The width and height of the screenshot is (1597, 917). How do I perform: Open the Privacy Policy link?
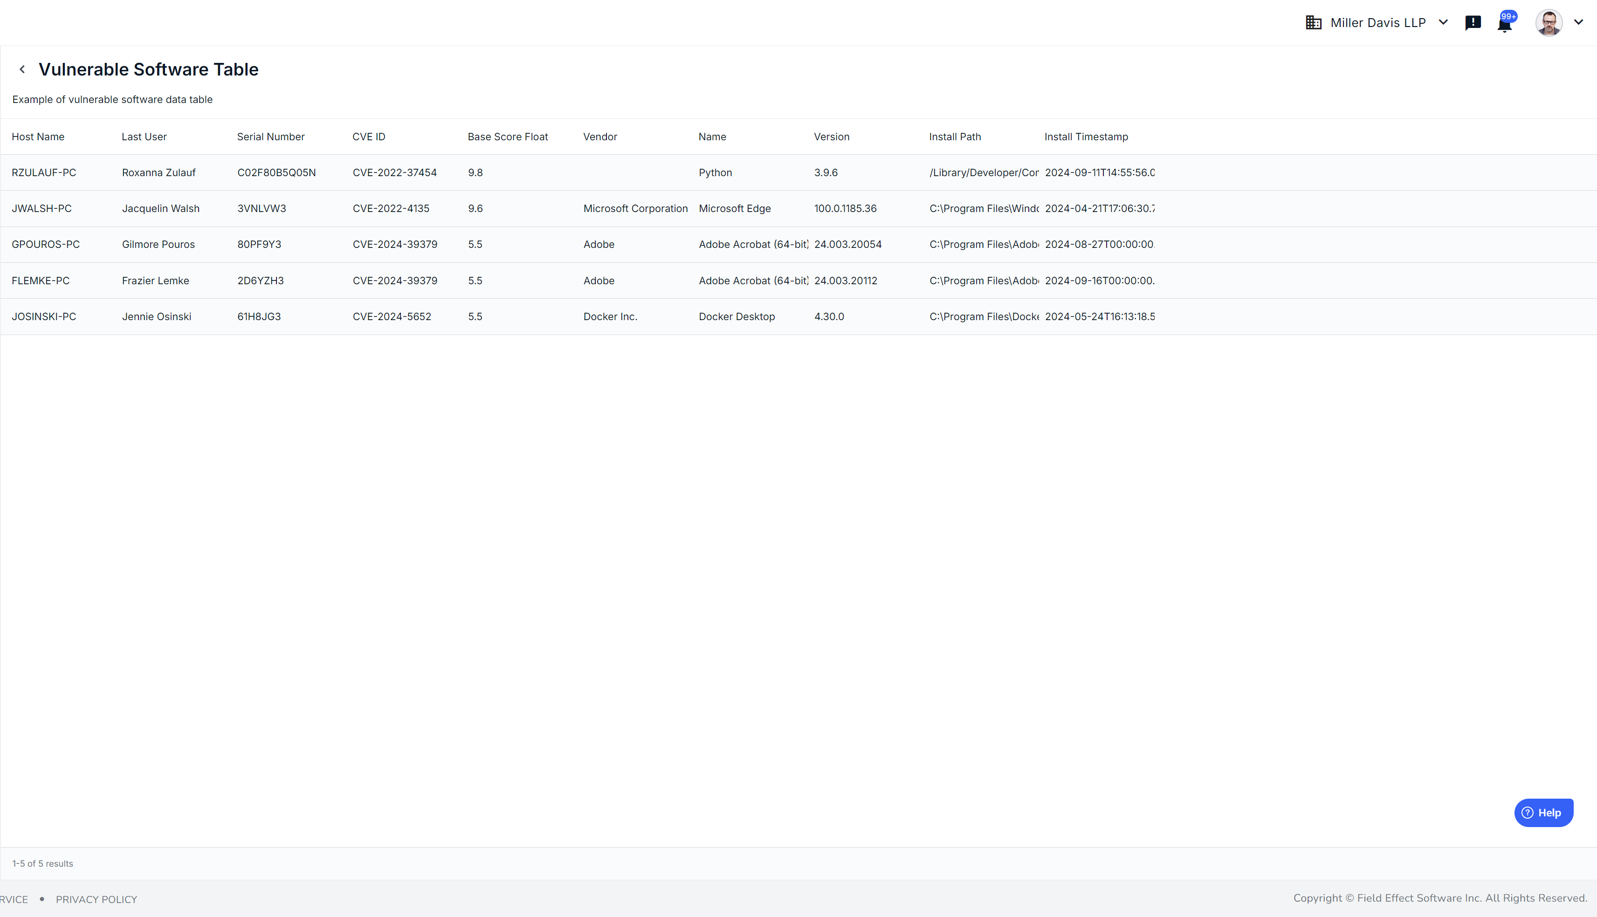pyautogui.click(x=96, y=899)
